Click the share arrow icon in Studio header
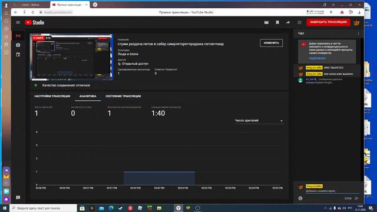The width and height of the screenshot is (377, 212). pyautogui.click(x=288, y=22)
